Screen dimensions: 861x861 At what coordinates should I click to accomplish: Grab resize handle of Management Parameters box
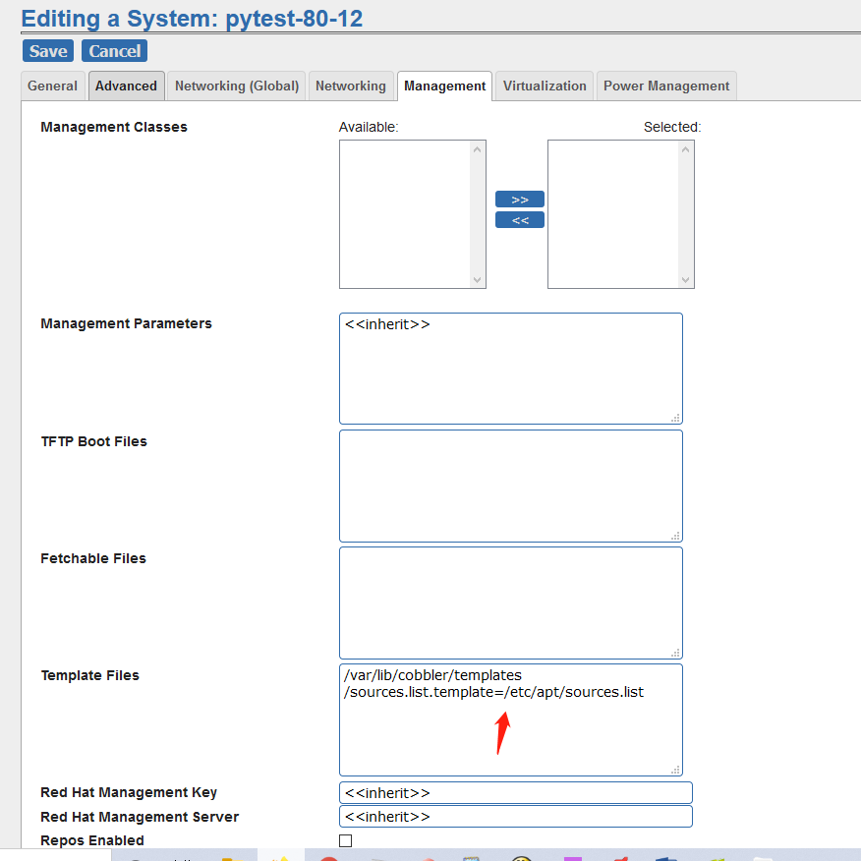tap(675, 418)
